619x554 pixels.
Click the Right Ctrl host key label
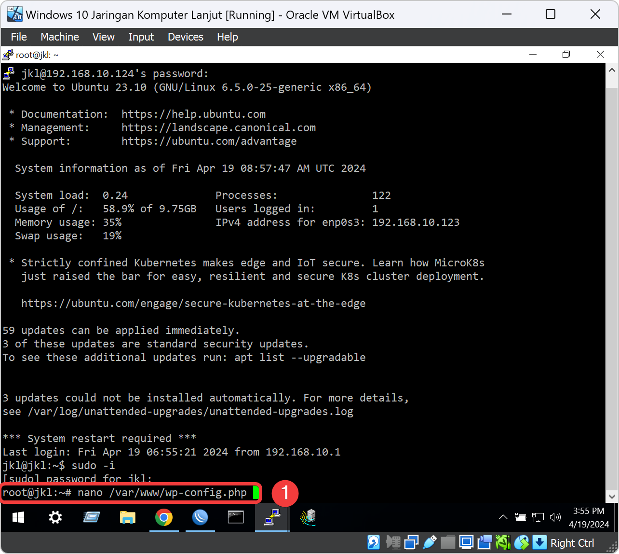(x=572, y=543)
